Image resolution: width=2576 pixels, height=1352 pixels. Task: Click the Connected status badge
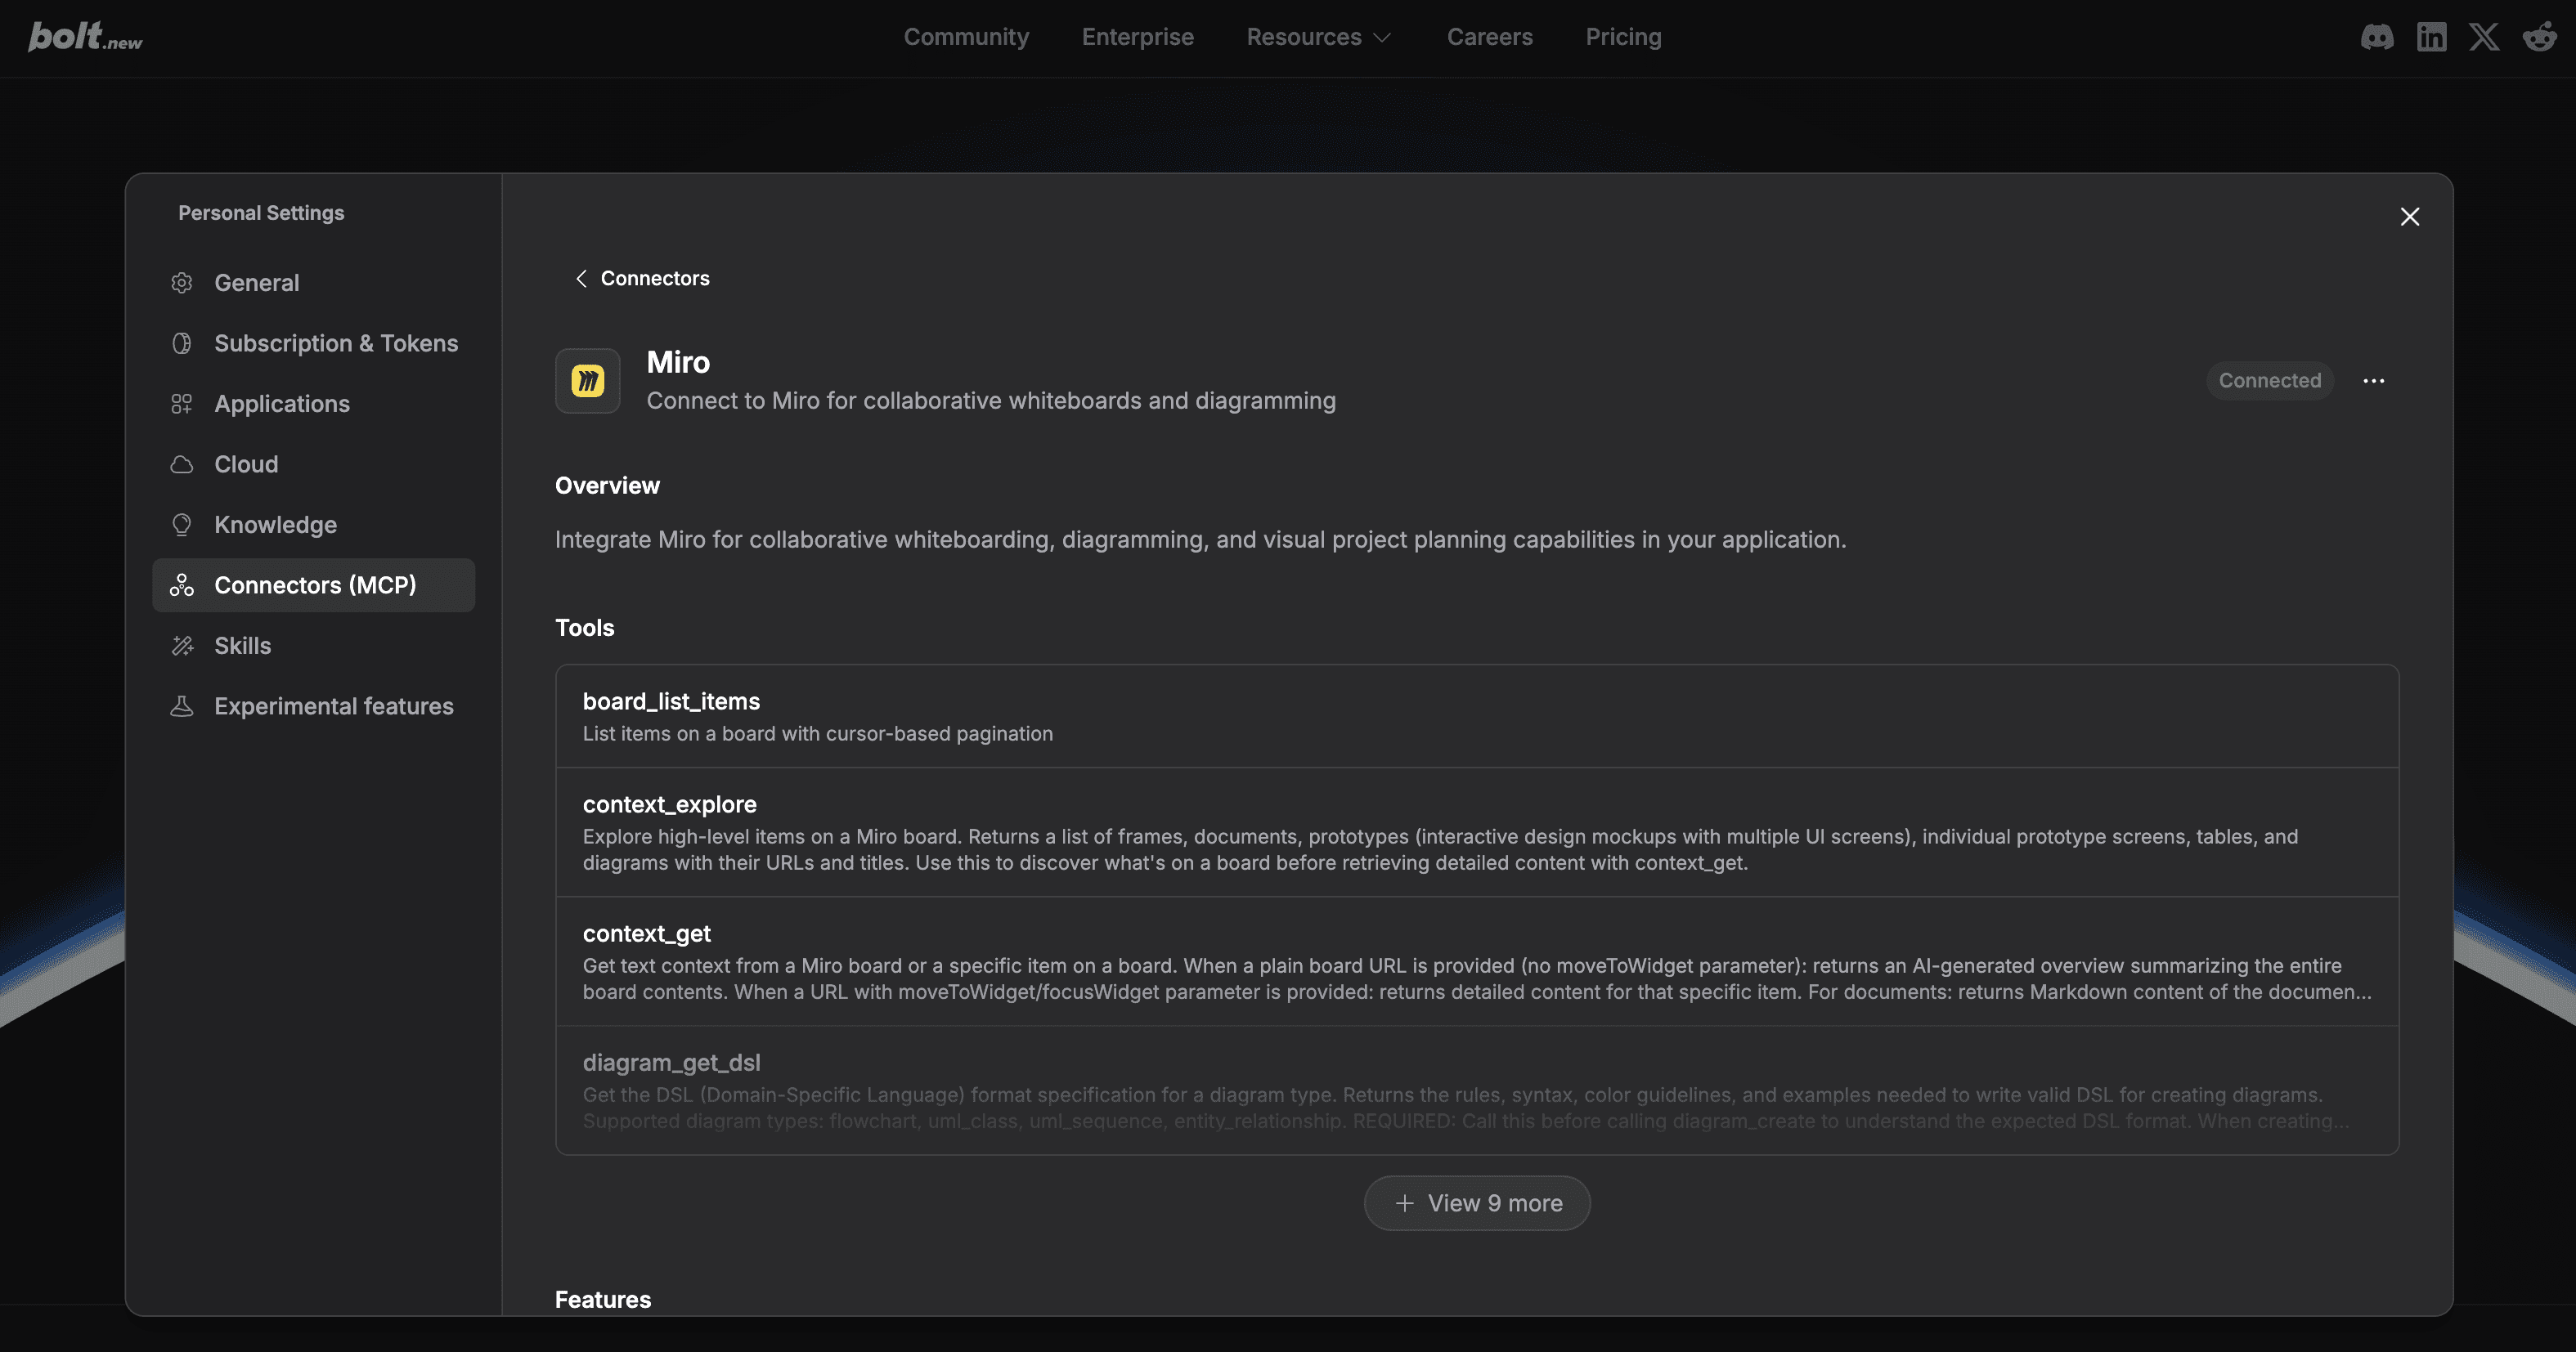[2269, 381]
